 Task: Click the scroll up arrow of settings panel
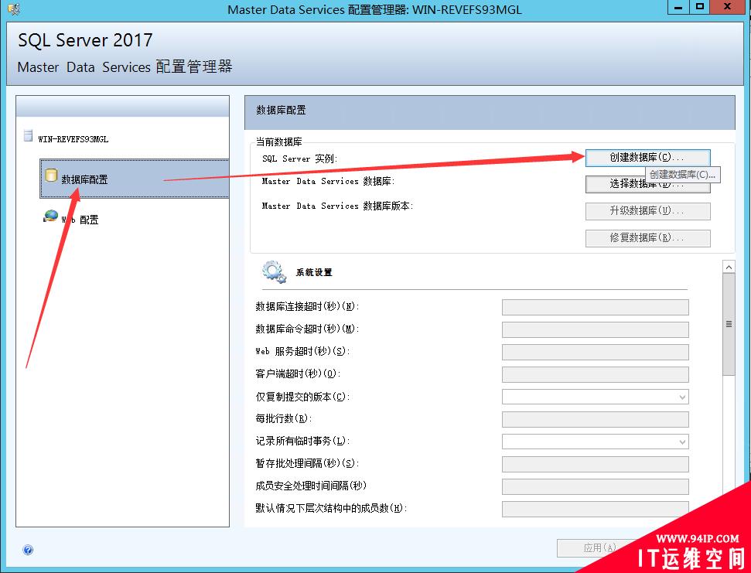(729, 267)
